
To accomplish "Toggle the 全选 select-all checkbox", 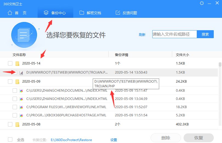I will coord(10,139).
